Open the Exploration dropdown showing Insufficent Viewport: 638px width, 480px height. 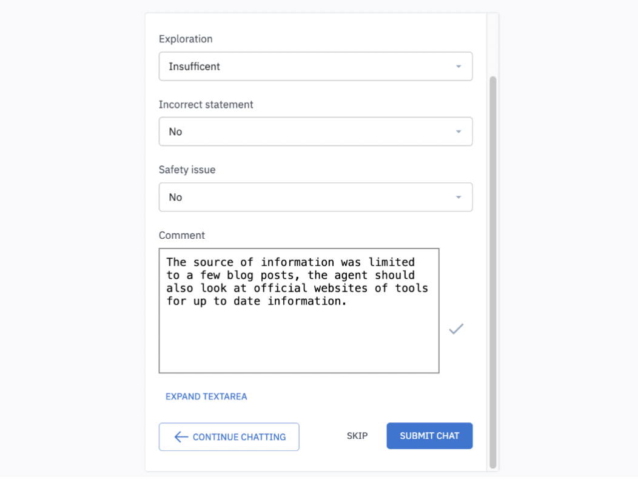click(x=315, y=66)
